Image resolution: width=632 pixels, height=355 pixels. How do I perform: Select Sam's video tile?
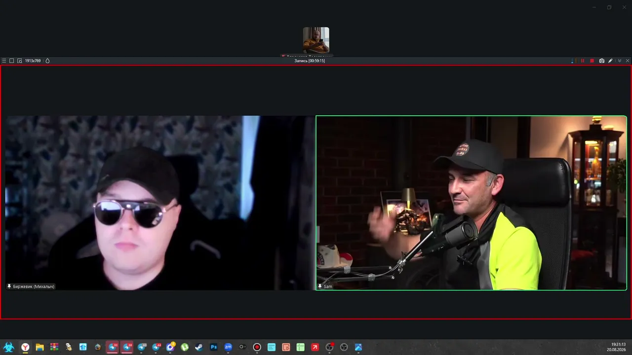[472, 203]
